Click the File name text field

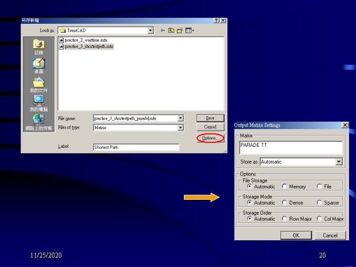(x=135, y=118)
